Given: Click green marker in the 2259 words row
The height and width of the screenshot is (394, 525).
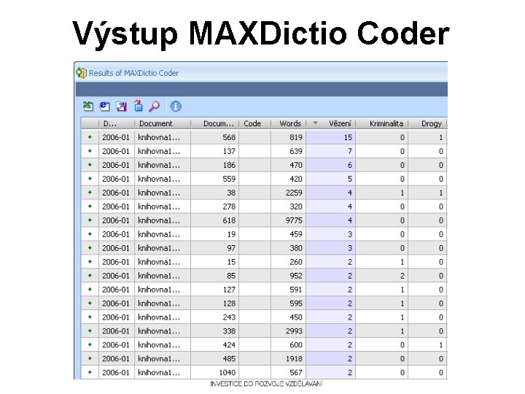Looking at the screenshot, I should click(x=90, y=193).
